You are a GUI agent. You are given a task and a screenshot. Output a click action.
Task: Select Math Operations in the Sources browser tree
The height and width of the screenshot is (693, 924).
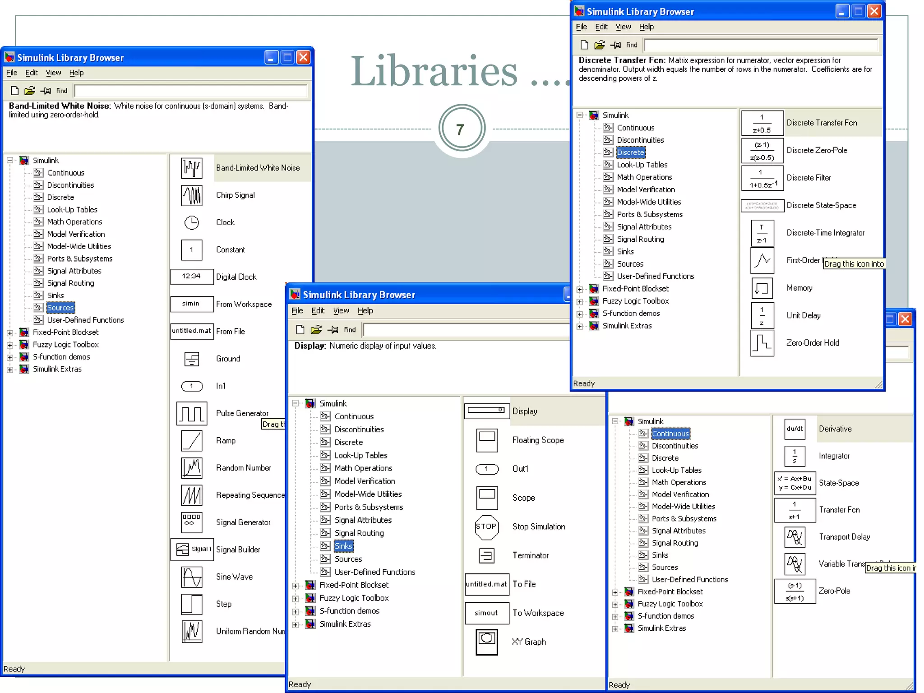(x=74, y=222)
